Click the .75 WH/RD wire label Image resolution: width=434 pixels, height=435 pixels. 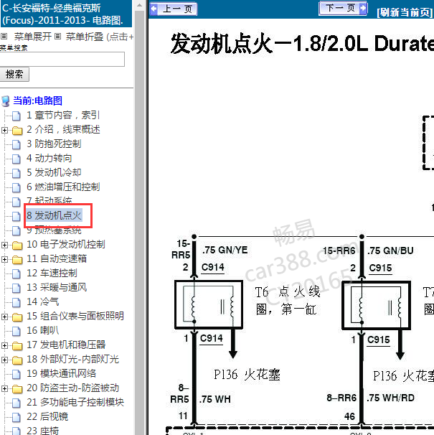pyautogui.click(x=390, y=398)
